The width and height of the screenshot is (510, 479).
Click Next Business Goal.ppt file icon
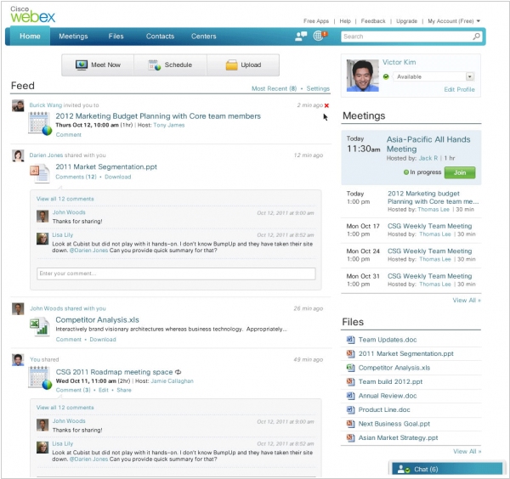(x=350, y=424)
